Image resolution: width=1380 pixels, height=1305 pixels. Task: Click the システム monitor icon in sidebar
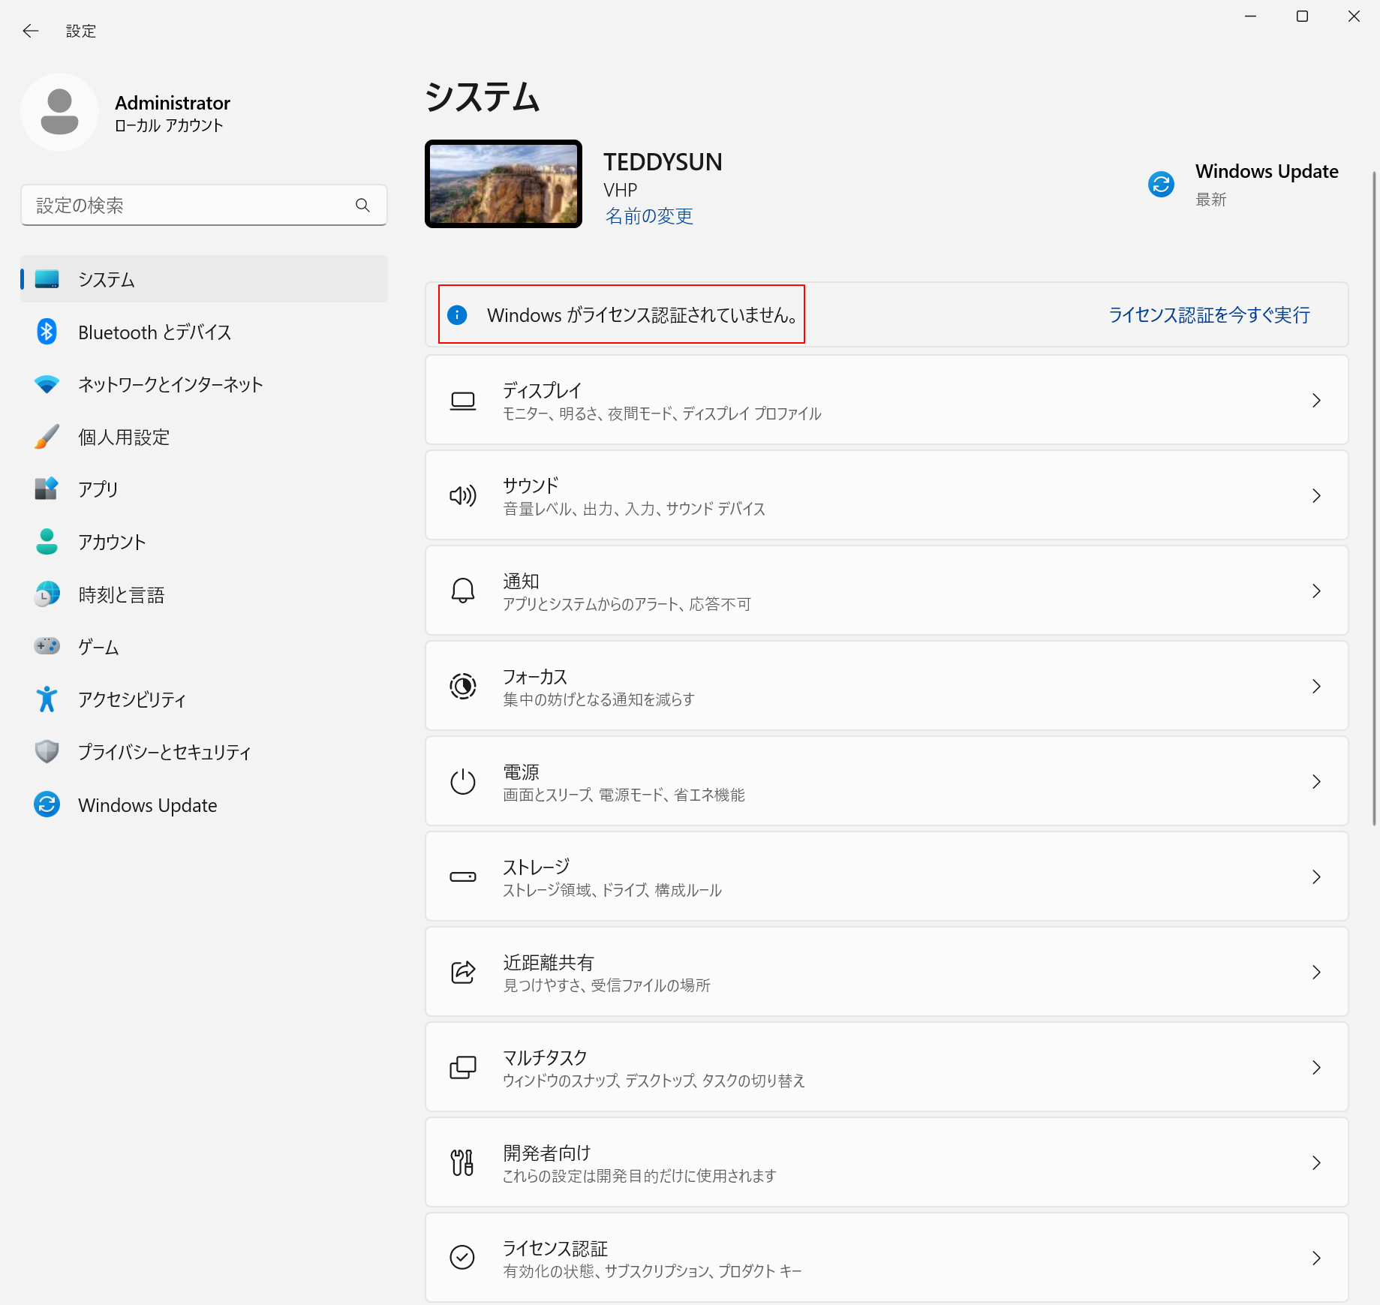[x=47, y=279]
